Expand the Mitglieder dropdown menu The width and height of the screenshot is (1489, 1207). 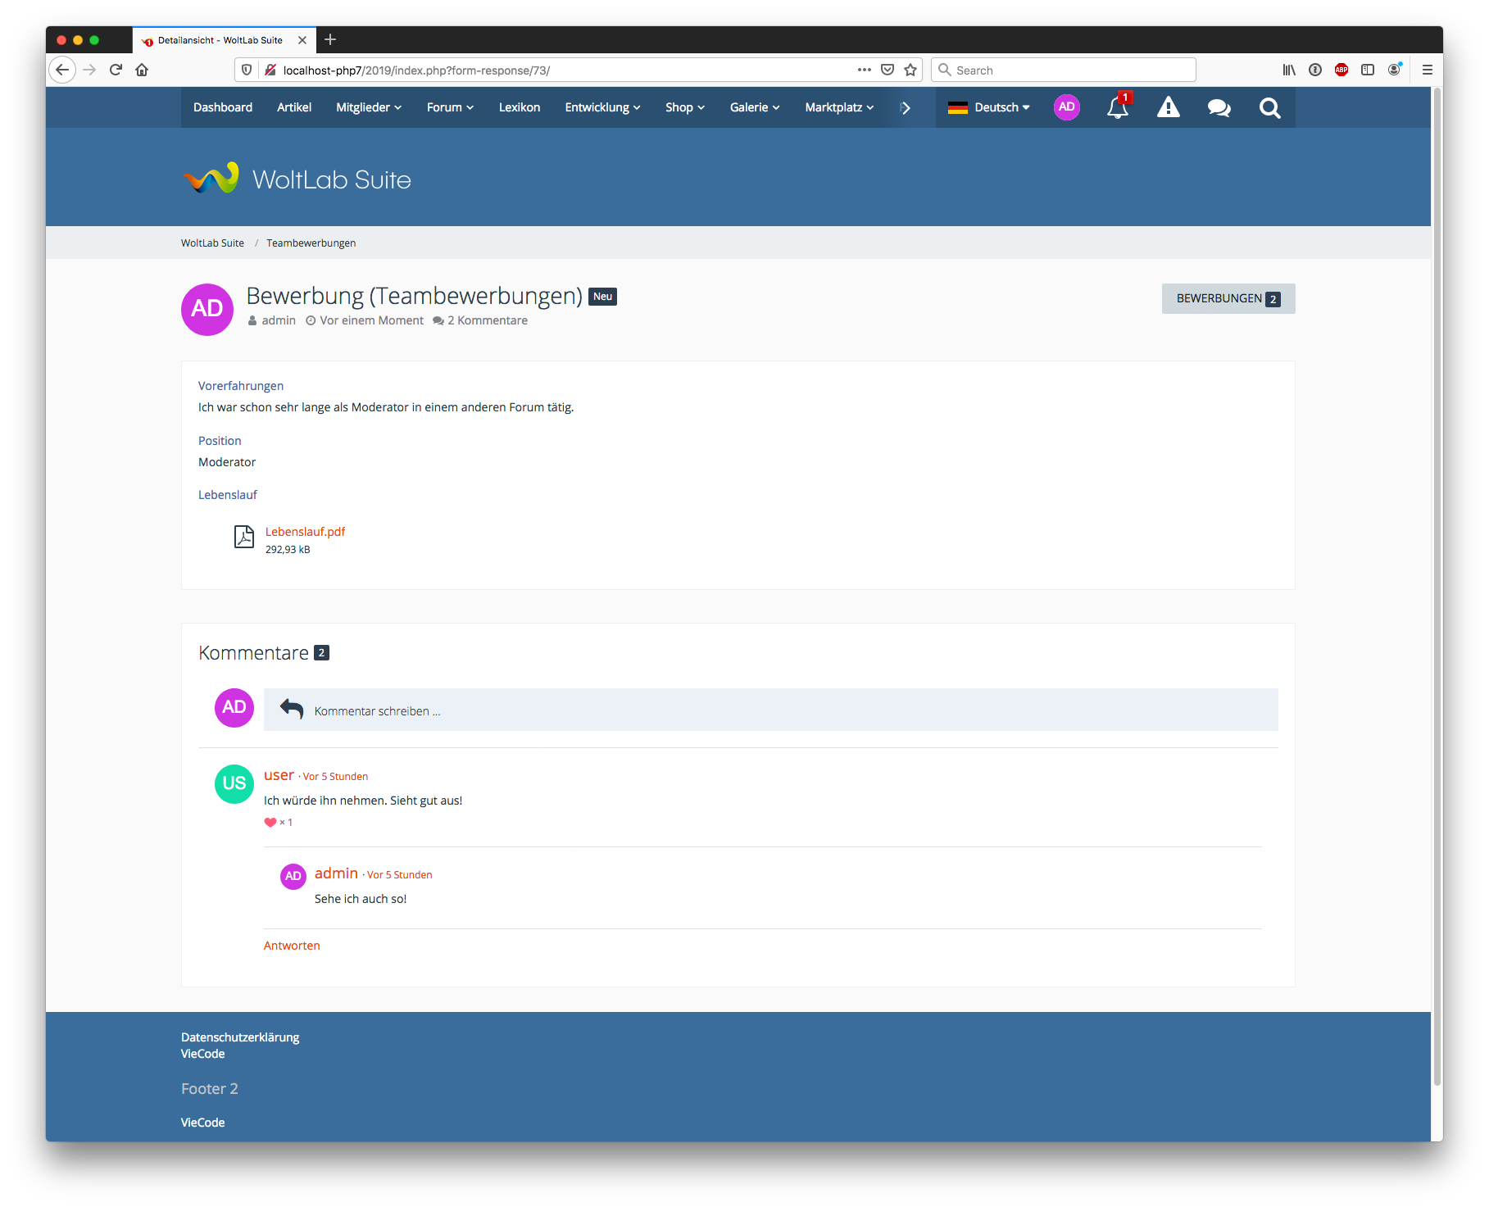pyautogui.click(x=368, y=107)
